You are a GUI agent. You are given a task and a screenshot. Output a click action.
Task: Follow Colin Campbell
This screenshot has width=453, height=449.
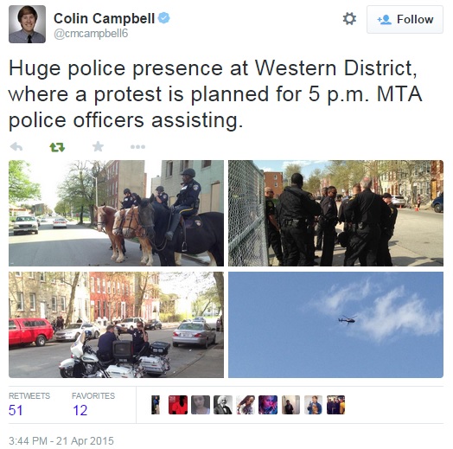(405, 20)
